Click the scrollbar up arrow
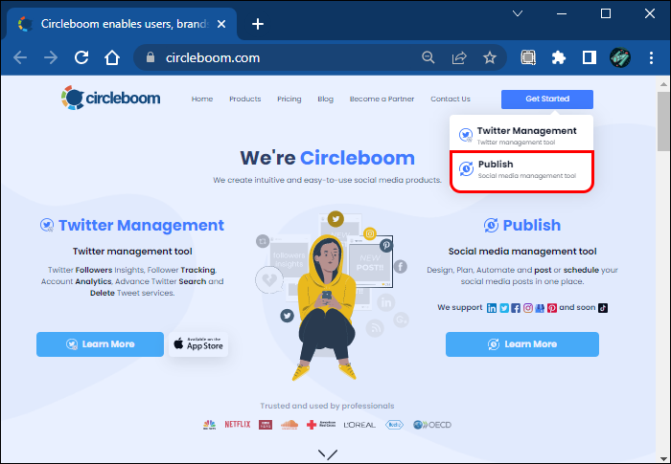Image resolution: width=671 pixels, height=464 pixels. tap(663, 84)
